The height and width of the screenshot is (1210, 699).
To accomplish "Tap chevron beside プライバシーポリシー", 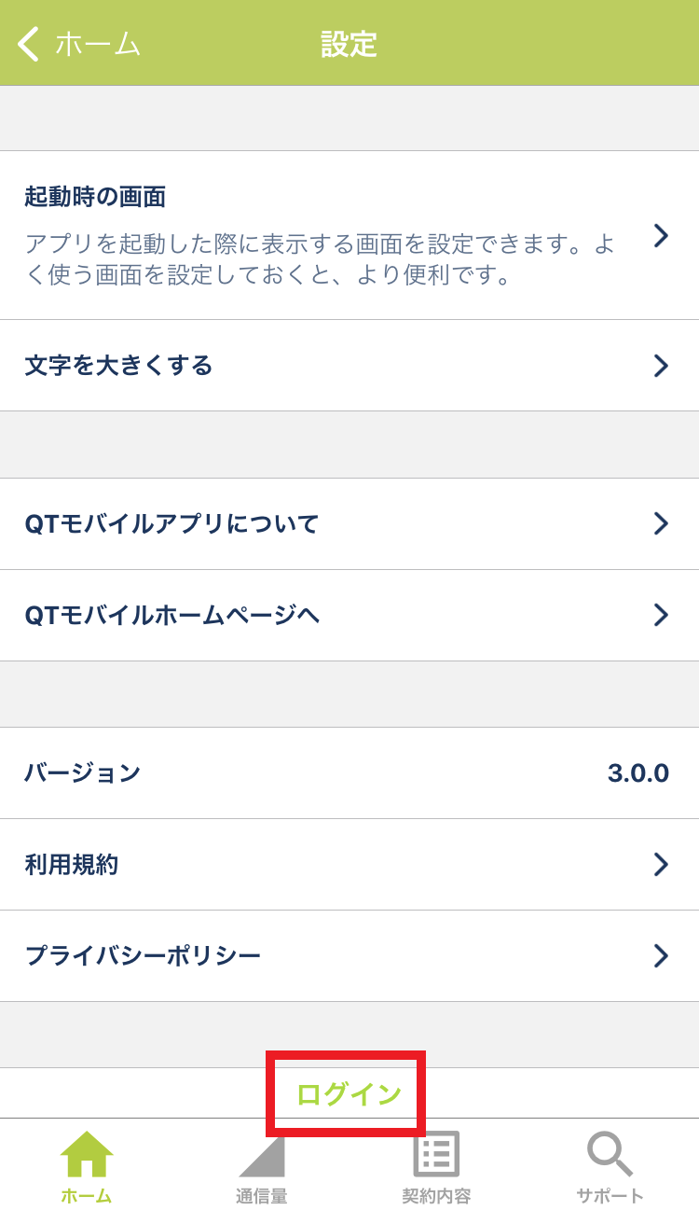I will coord(661,956).
